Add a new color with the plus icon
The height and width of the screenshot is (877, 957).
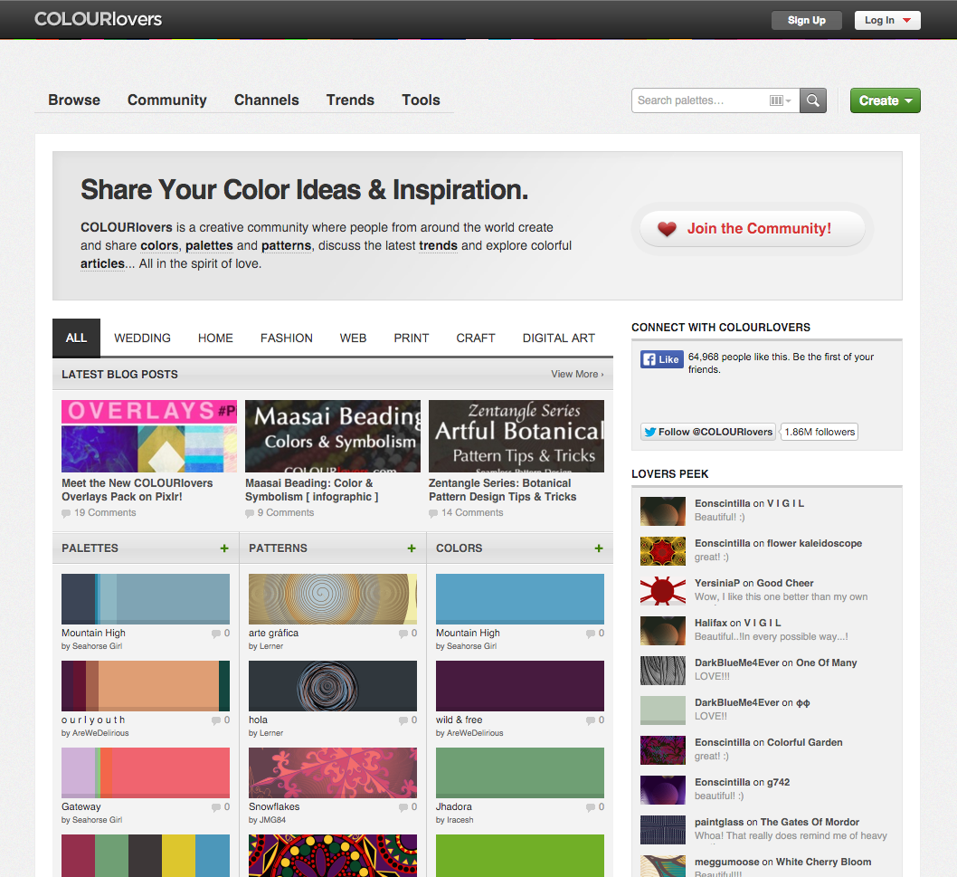pos(599,548)
